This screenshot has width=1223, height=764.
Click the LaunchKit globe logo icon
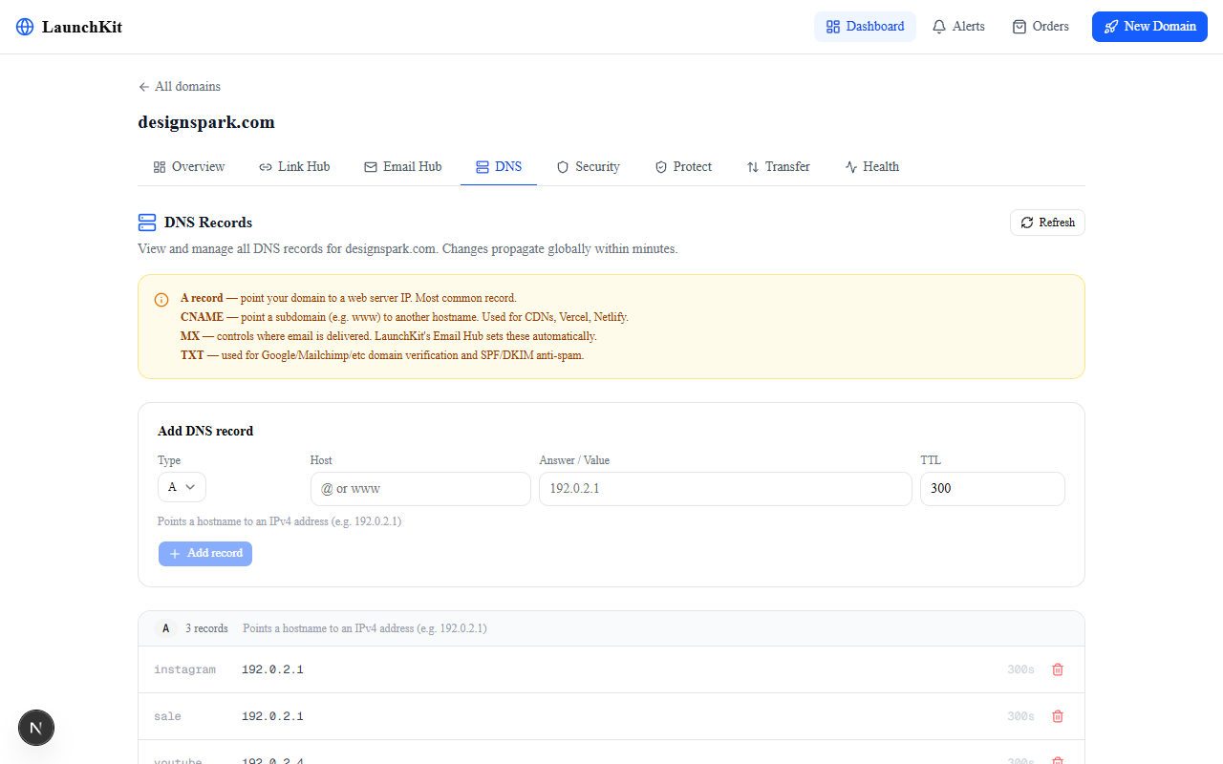tap(25, 27)
